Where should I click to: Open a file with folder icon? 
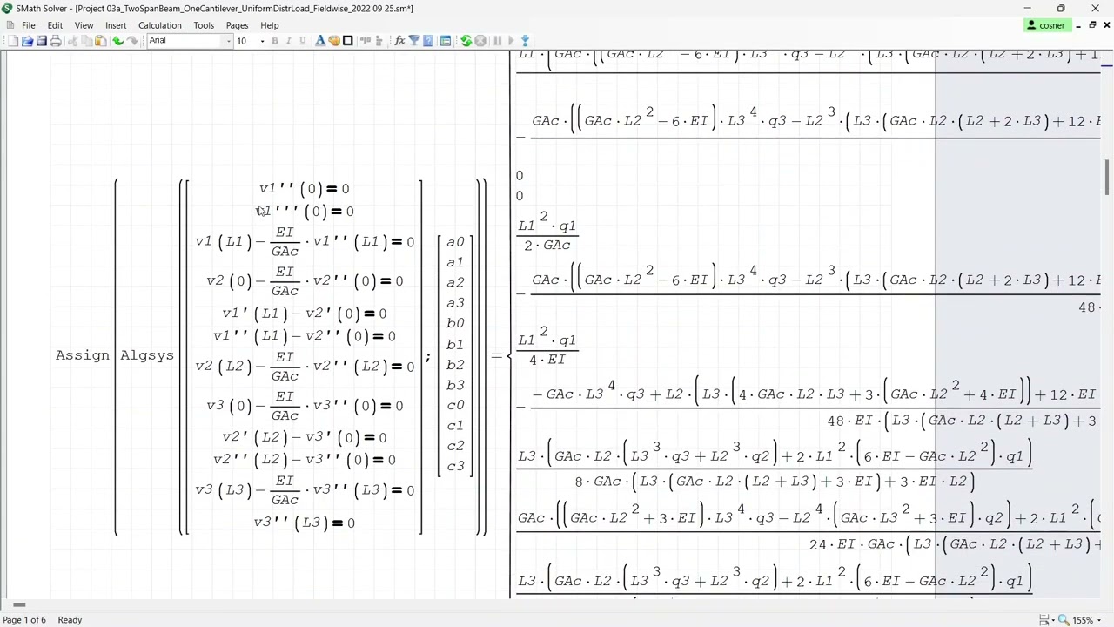pyautogui.click(x=27, y=41)
